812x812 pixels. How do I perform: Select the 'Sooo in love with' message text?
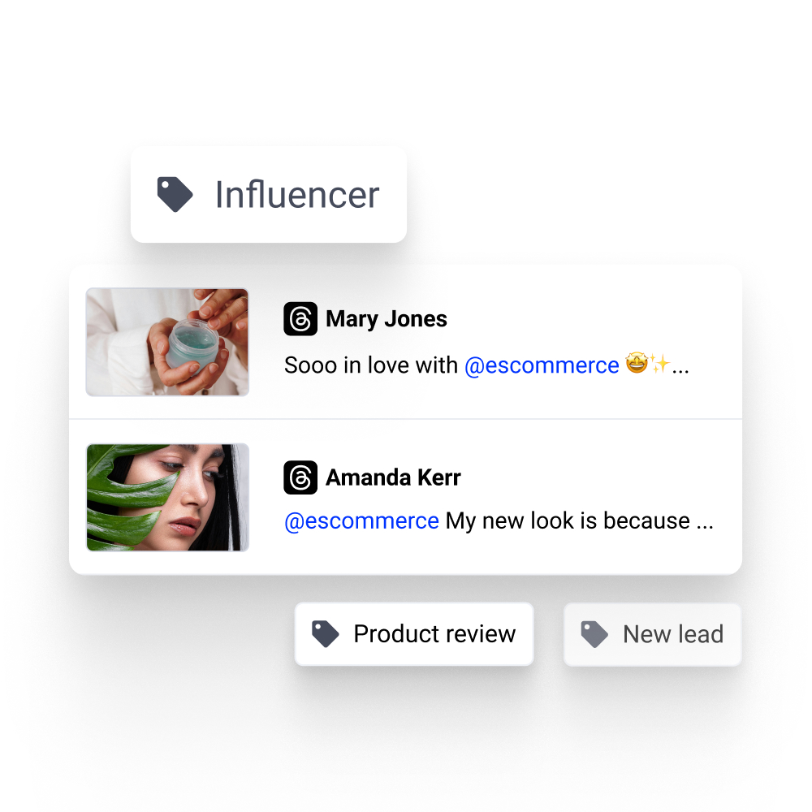(x=371, y=365)
